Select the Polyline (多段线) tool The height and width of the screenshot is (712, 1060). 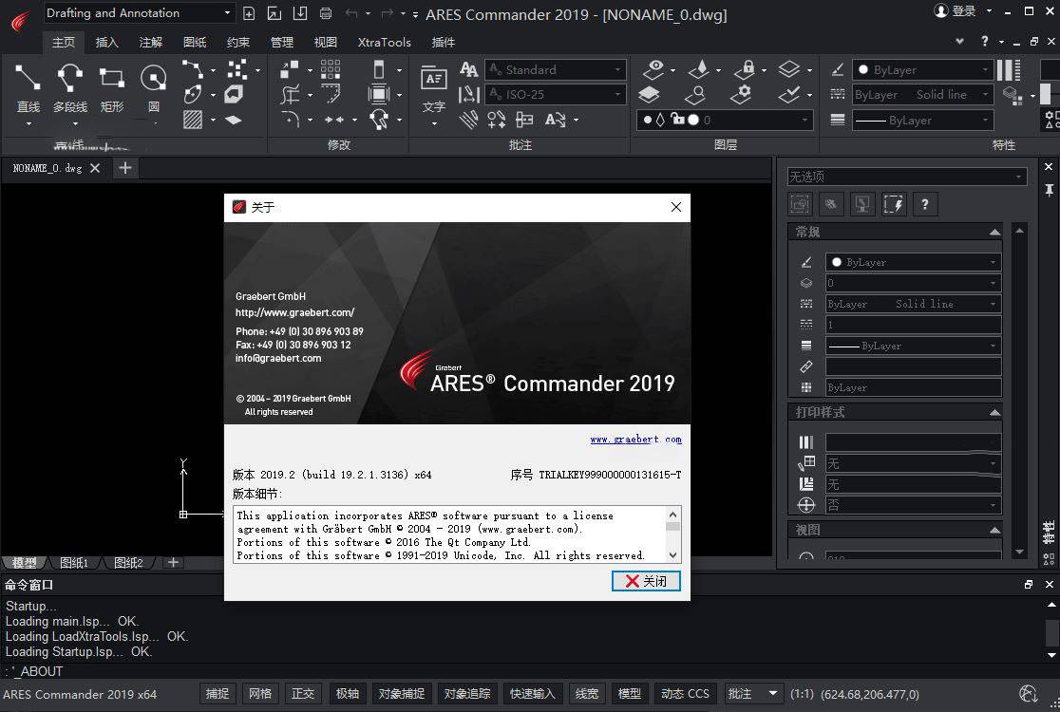point(69,86)
